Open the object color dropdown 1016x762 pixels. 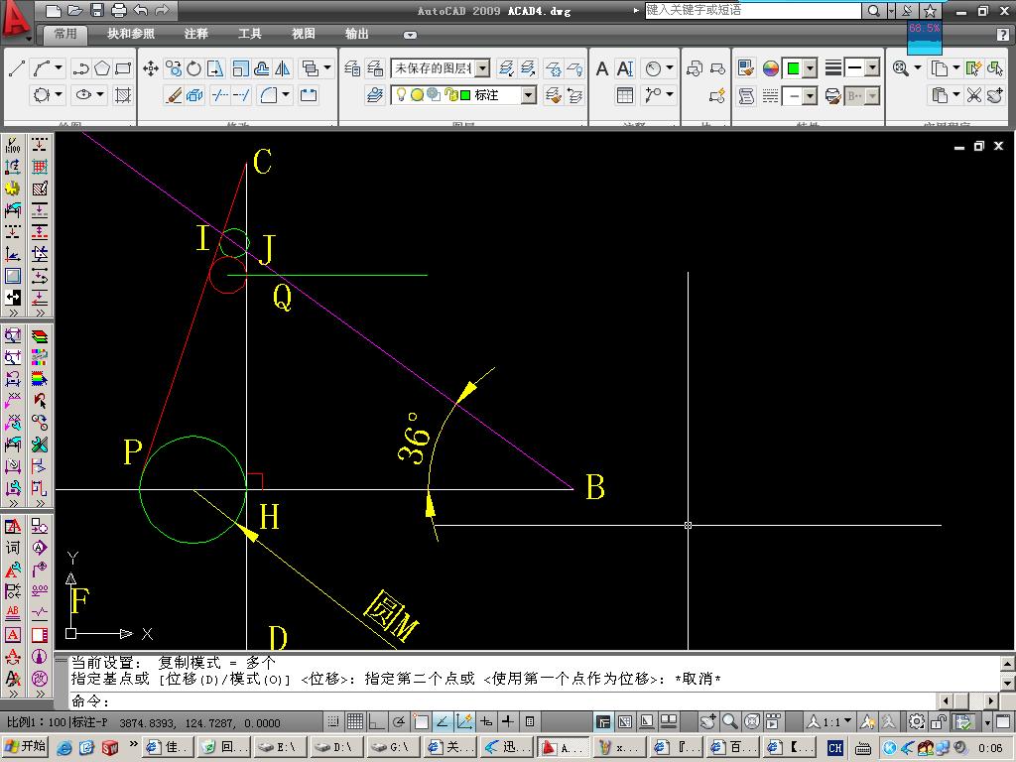(x=810, y=68)
